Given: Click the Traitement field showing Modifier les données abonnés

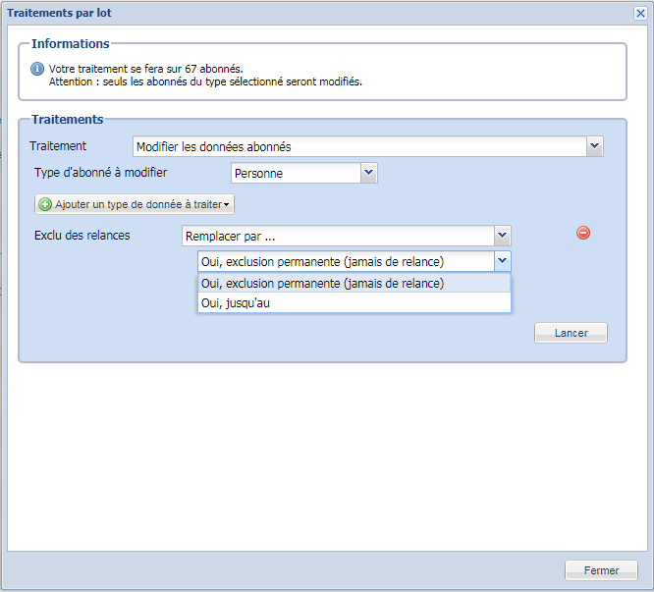Looking at the screenshot, I should tap(358, 146).
